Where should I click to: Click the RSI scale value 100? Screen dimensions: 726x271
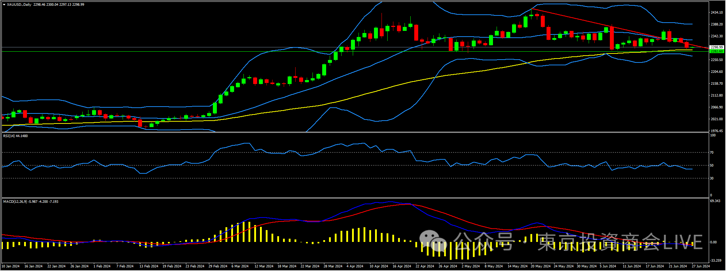click(x=713, y=135)
